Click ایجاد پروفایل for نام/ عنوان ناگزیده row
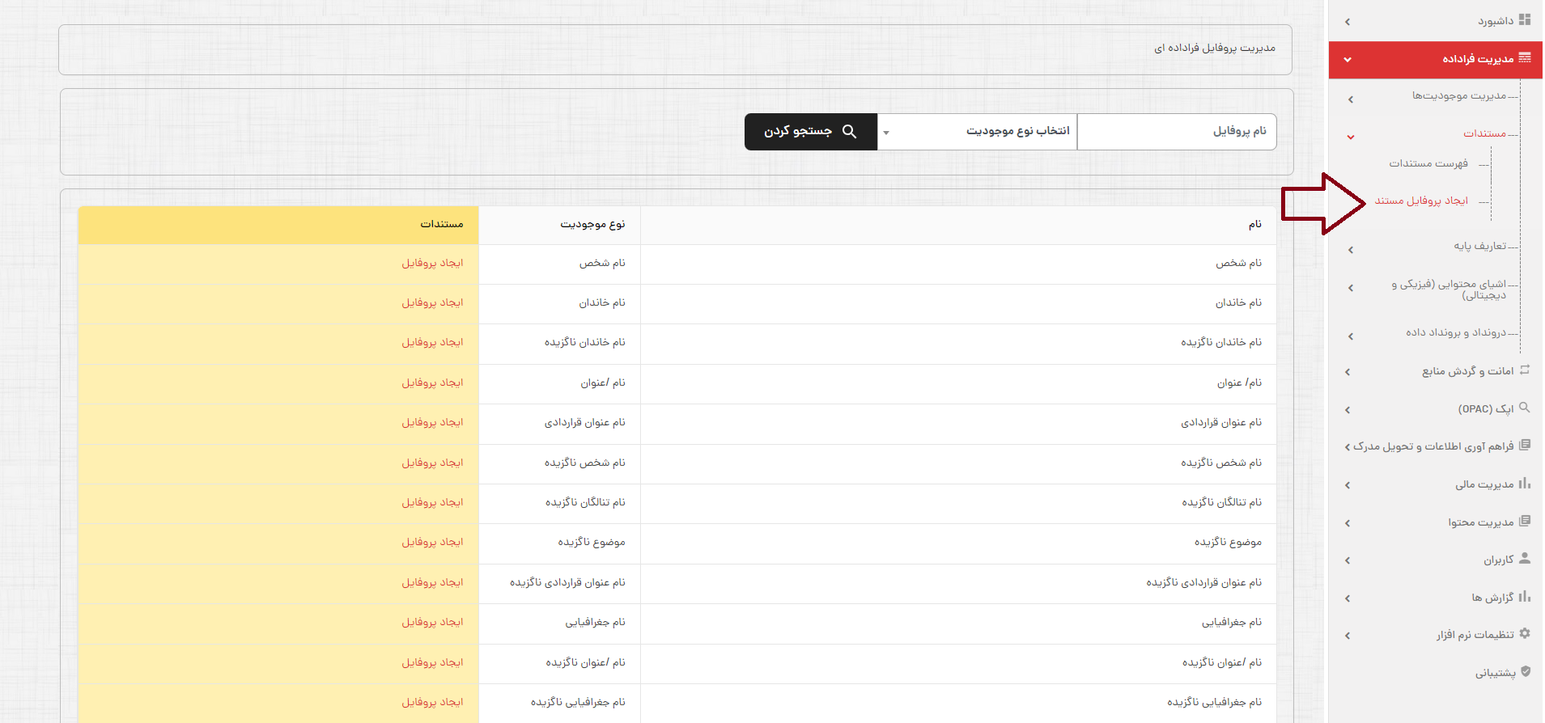The width and height of the screenshot is (1545, 723). click(x=433, y=663)
